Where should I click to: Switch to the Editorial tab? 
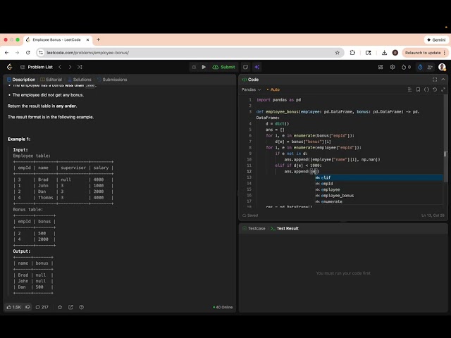tap(53, 80)
